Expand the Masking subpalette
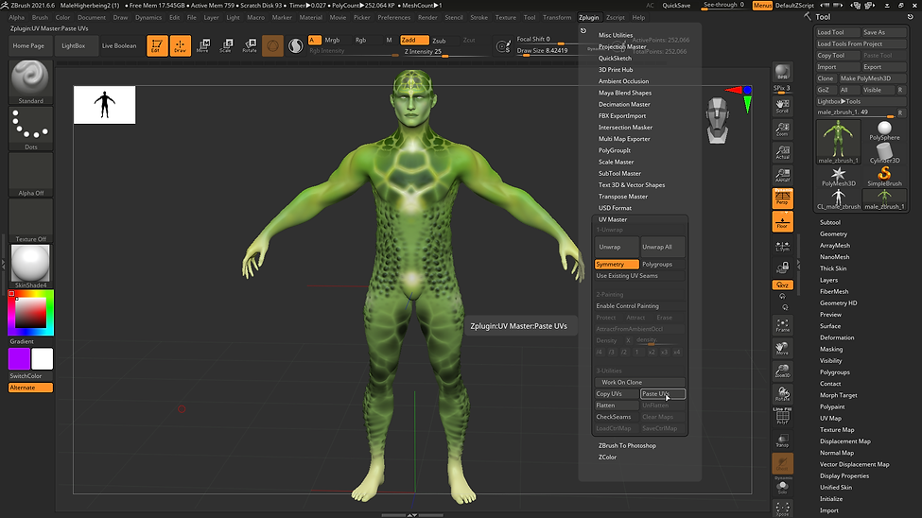Viewport: 922px width, 518px height. click(831, 349)
